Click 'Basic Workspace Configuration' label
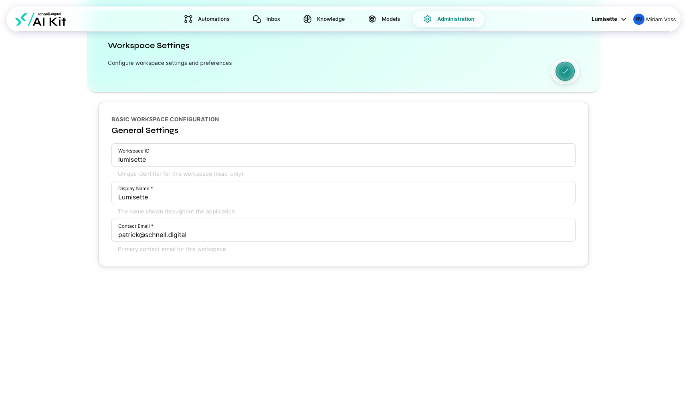Screen dimensions: 687x406 pyautogui.click(x=165, y=119)
